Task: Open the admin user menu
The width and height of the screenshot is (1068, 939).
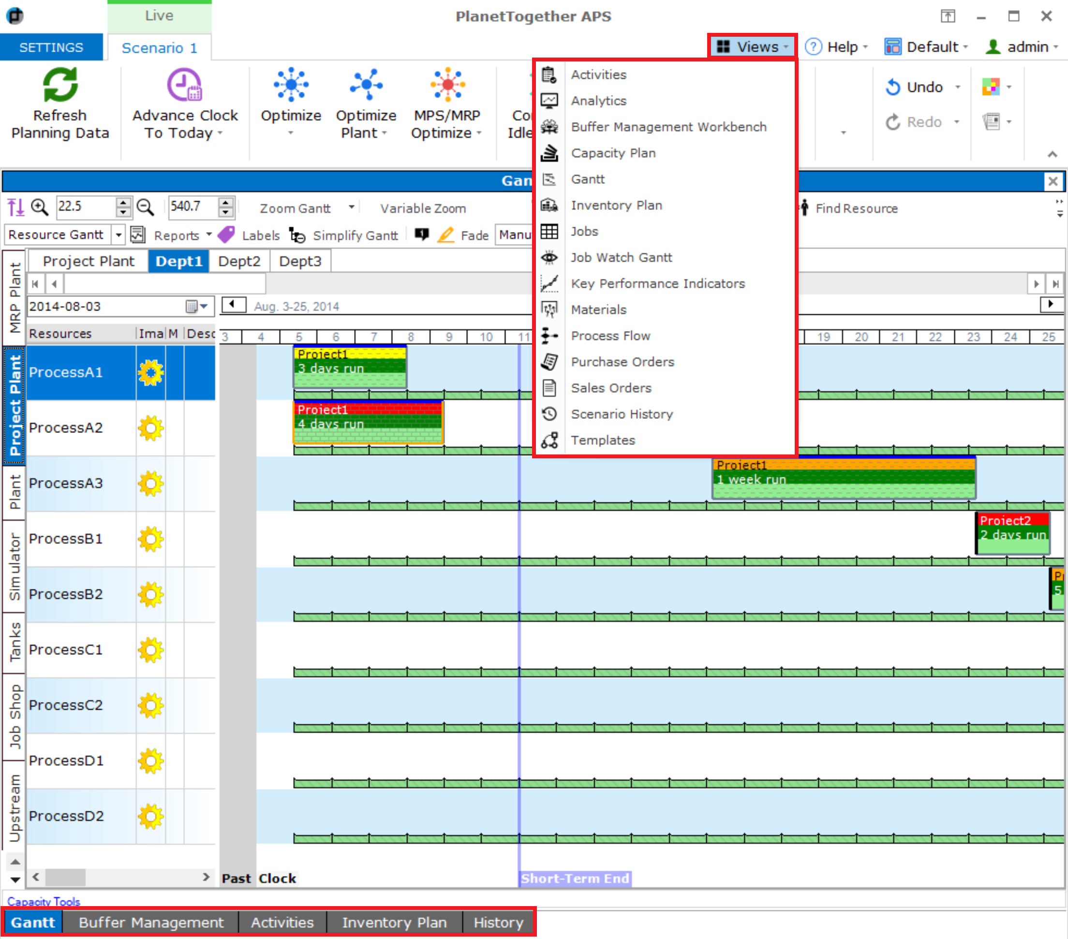Action: point(1021,47)
